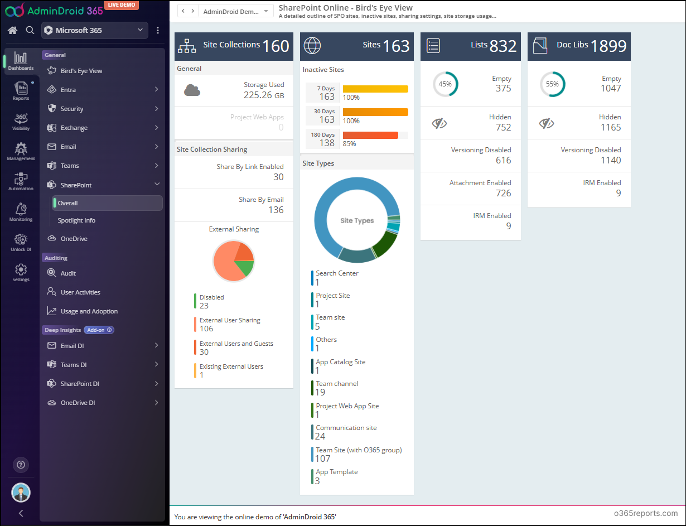Click the home icon in the sidebar header
This screenshot has width=686, height=526.
coord(13,30)
